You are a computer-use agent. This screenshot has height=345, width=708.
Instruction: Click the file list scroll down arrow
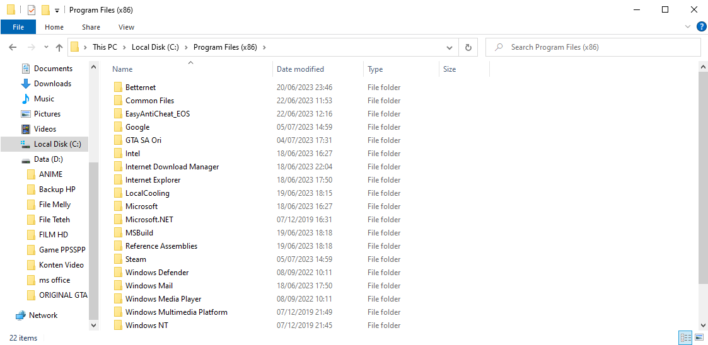click(x=704, y=325)
